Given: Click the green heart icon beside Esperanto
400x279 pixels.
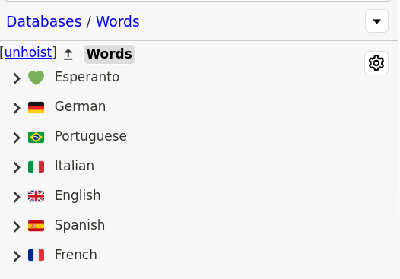Looking at the screenshot, I should coord(36,78).
